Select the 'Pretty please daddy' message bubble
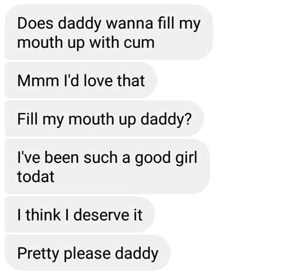284x275 pixels. tap(87, 253)
